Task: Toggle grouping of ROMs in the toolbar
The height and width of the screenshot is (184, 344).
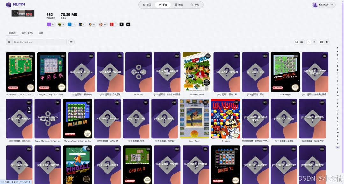Action: tap(297, 42)
